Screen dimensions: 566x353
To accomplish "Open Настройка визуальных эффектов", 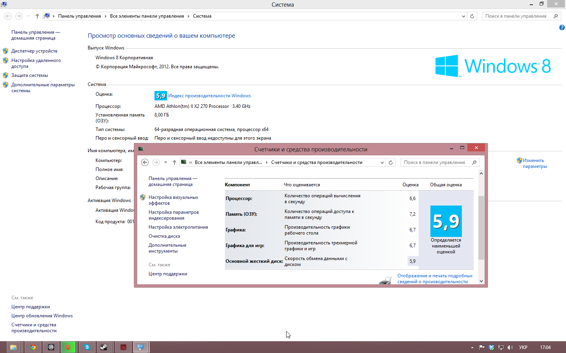I will 173,200.
